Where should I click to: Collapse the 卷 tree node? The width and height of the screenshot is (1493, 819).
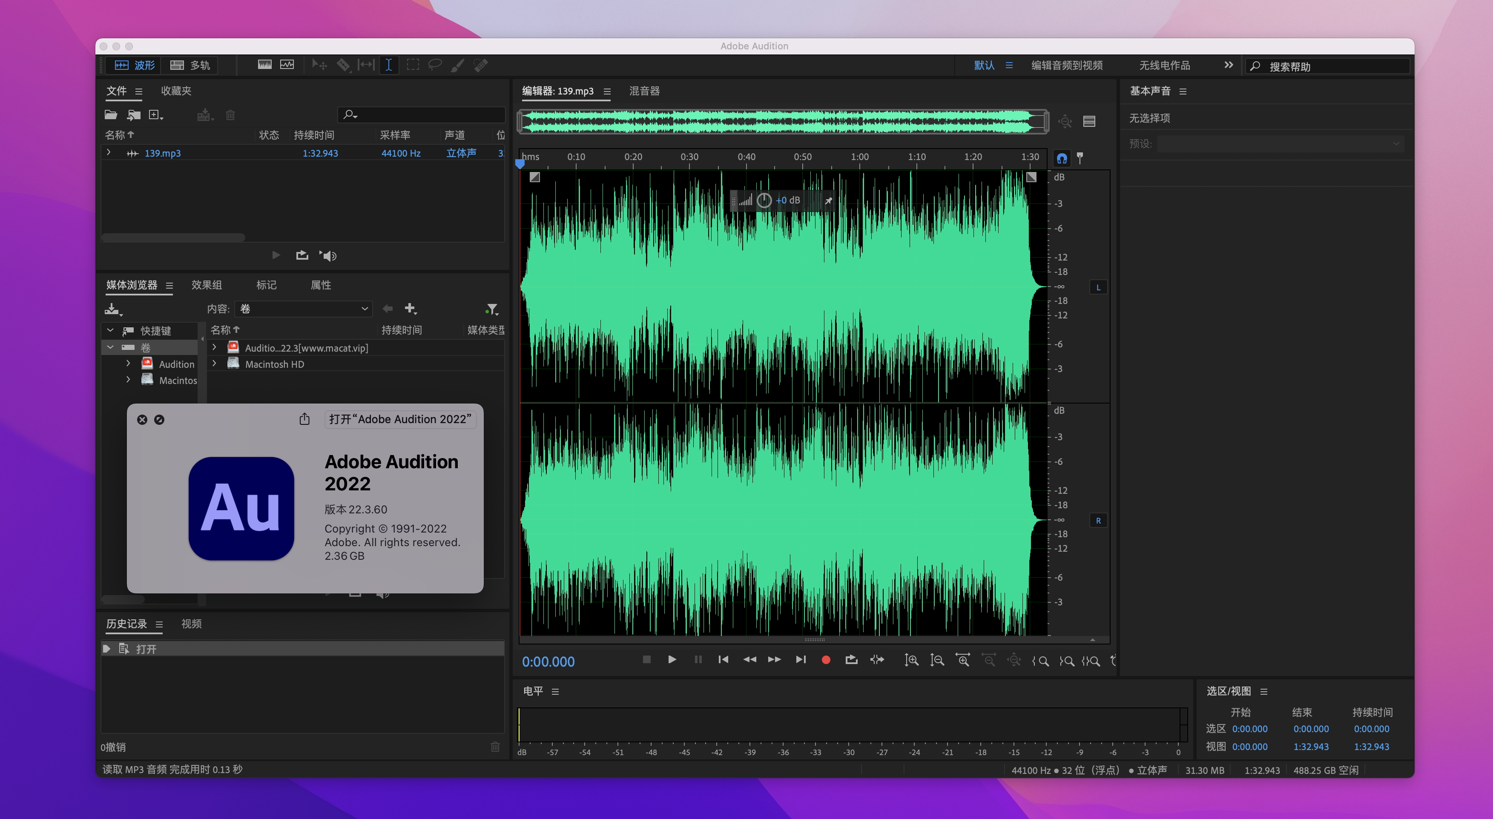(110, 347)
